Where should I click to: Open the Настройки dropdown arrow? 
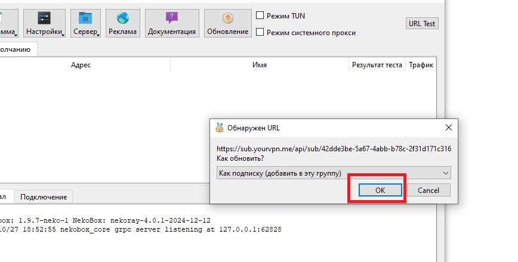[63, 35]
